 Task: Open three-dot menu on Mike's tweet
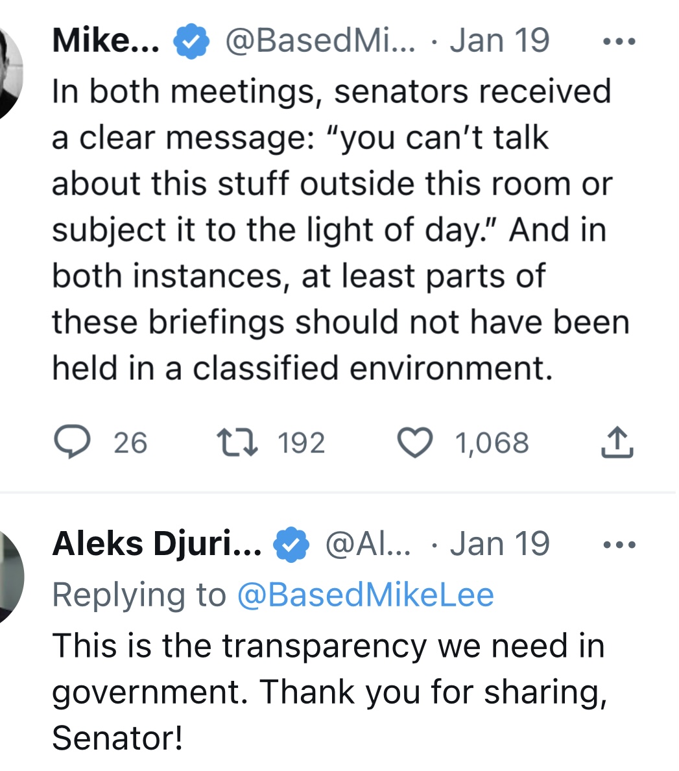pos(619,42)
